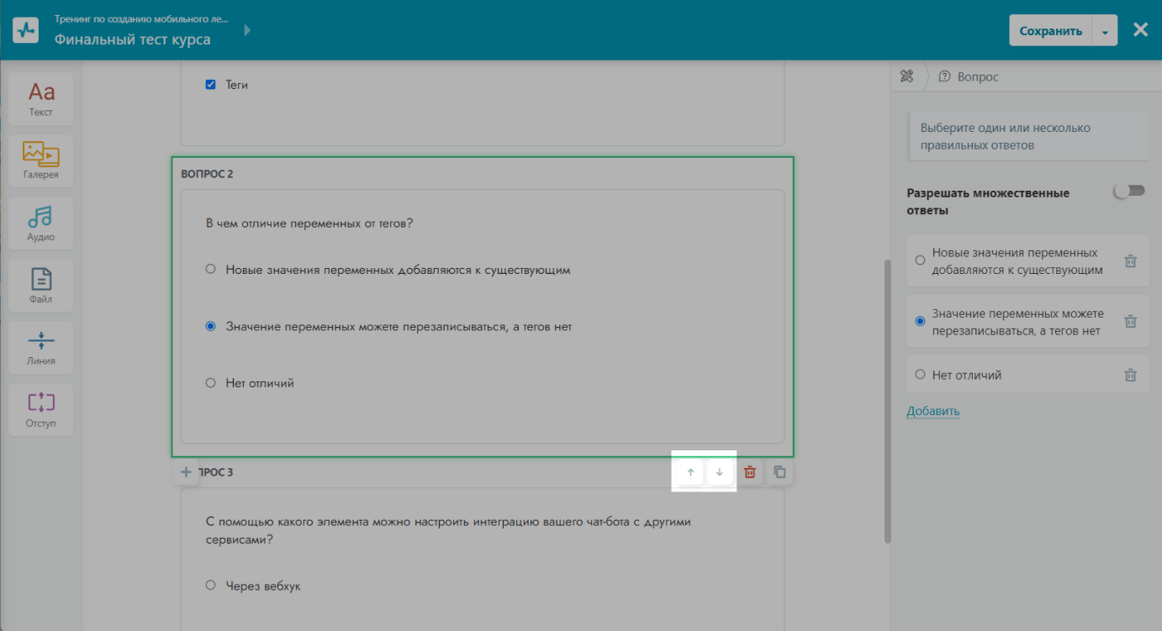
Task: Open the 'Тренинг по созданию мобильного ле...' breadcrumb
Action: click(141, 18)
